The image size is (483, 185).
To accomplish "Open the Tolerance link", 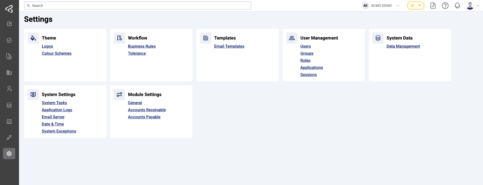I will pyautogui.click(x=137, y=53).
